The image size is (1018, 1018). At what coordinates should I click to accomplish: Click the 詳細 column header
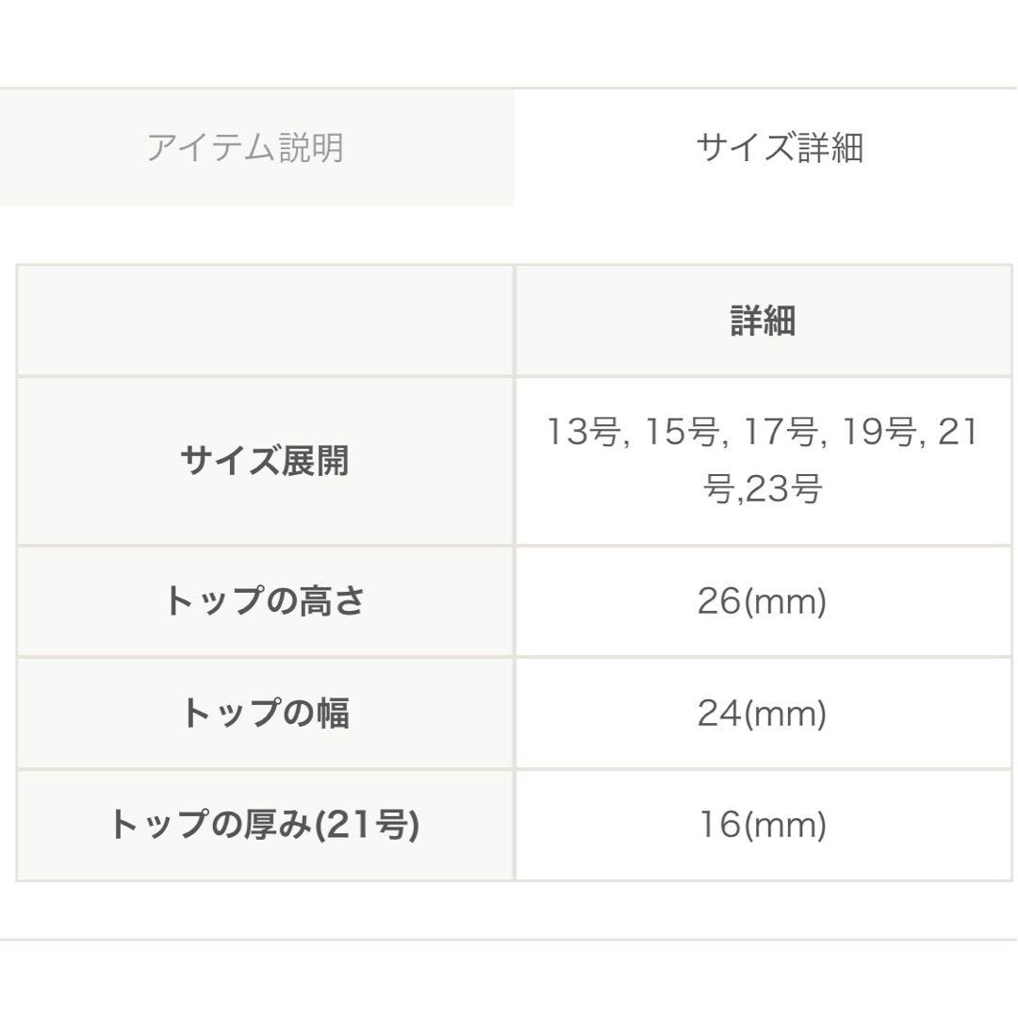point(763,320)
